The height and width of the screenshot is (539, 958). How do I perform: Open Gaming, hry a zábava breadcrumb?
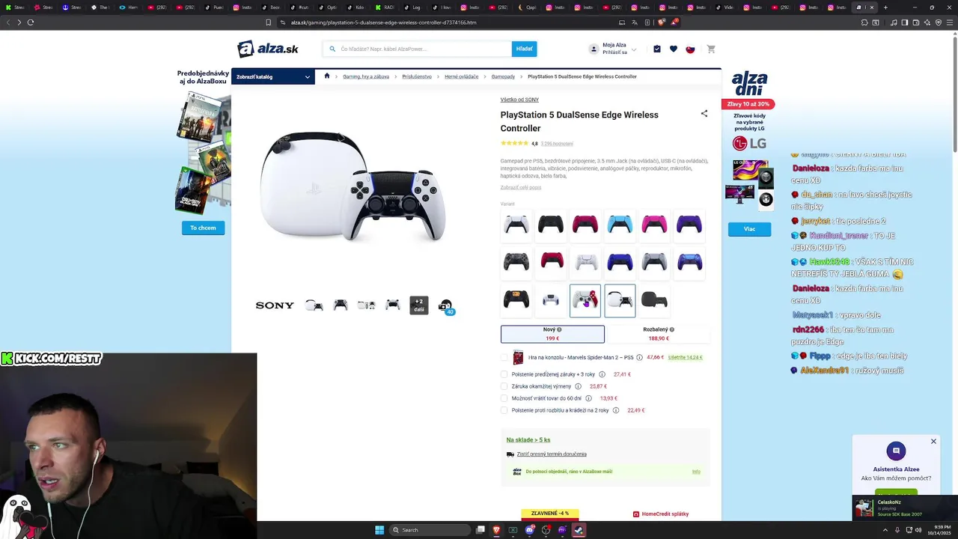[366, 76]
